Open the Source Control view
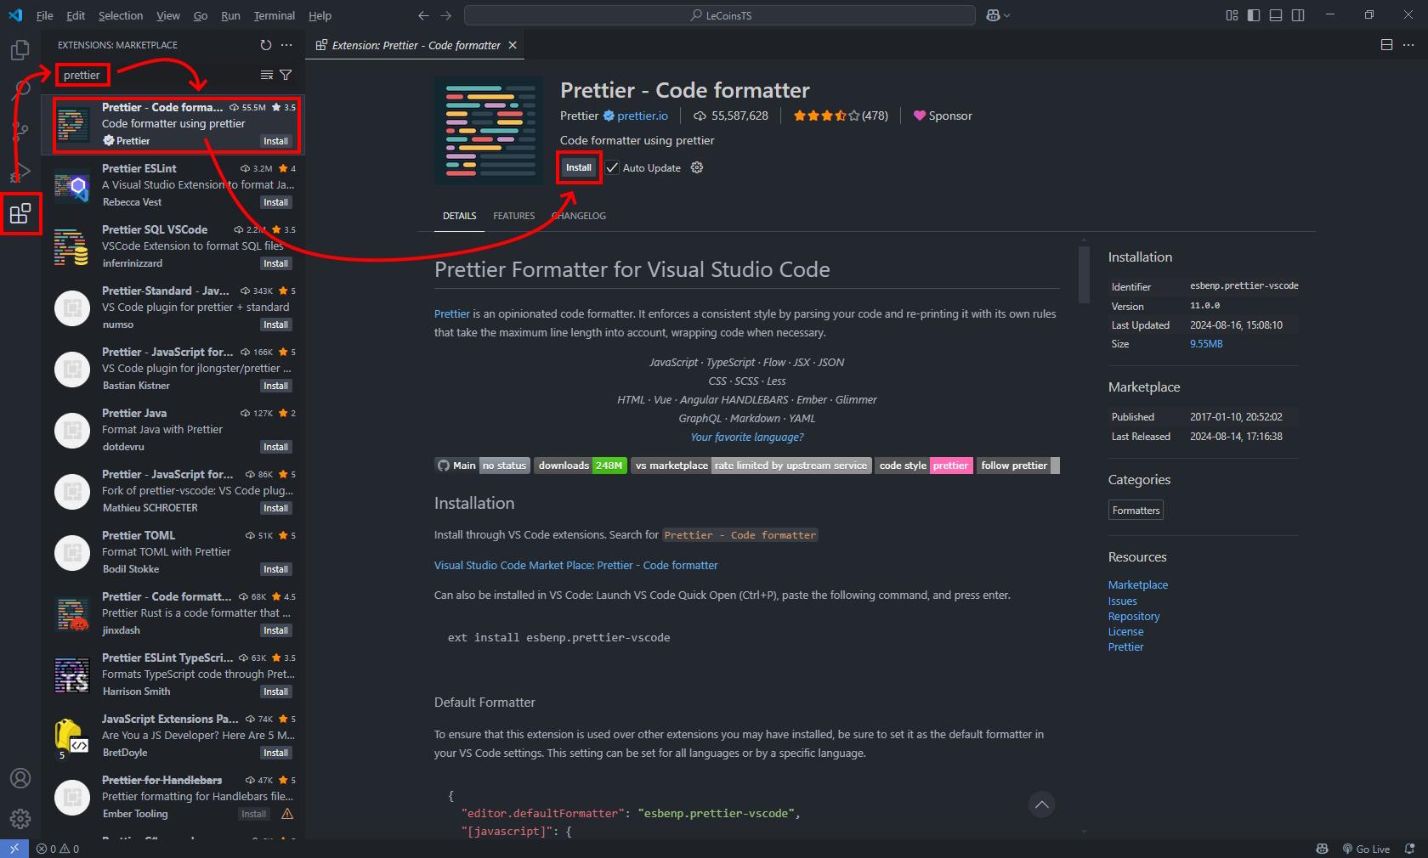The image size is (1428, 858). click(x=20, y=131)
